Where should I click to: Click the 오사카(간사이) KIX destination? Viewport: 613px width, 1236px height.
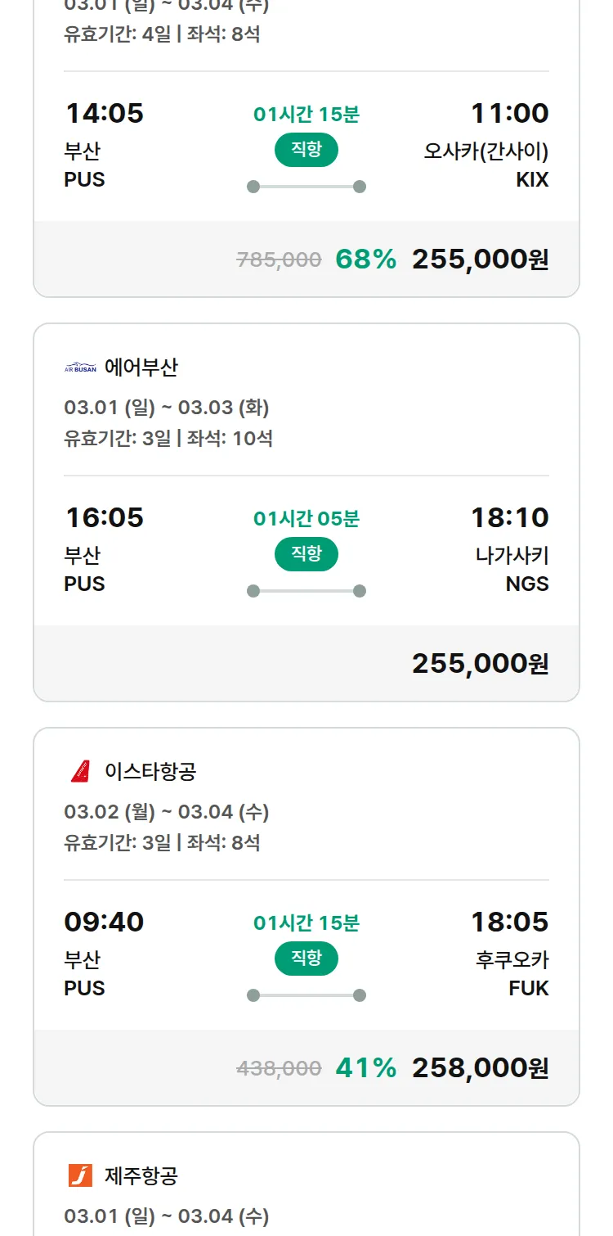(486, 165)
